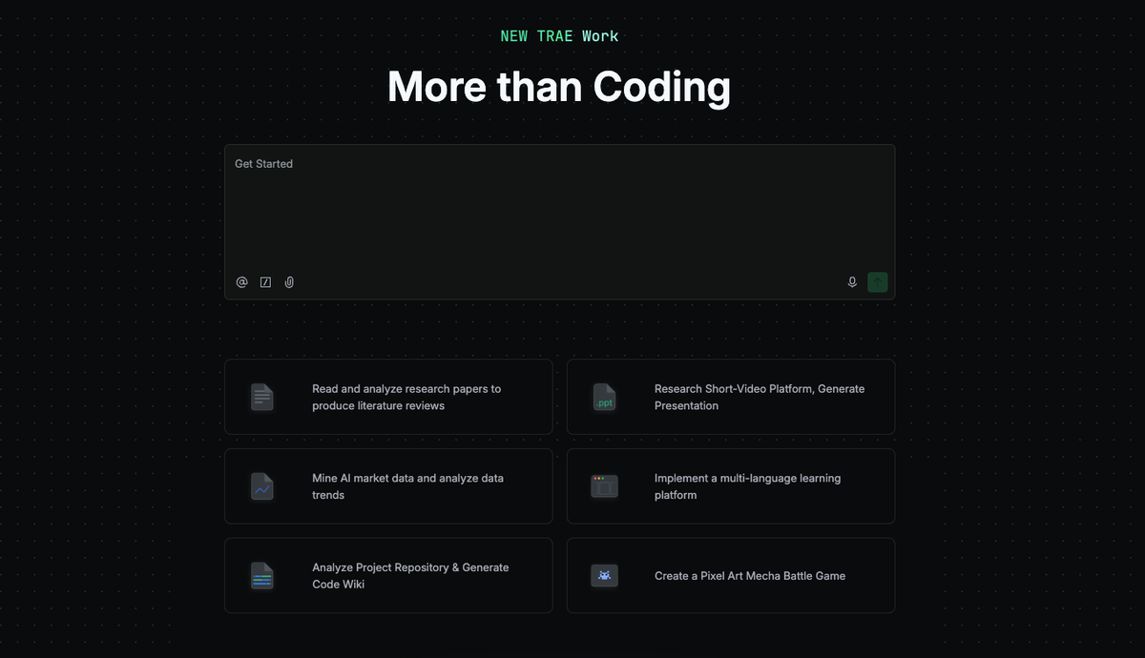Click the 'NEW TRAE Work' label

pos(560,36)
